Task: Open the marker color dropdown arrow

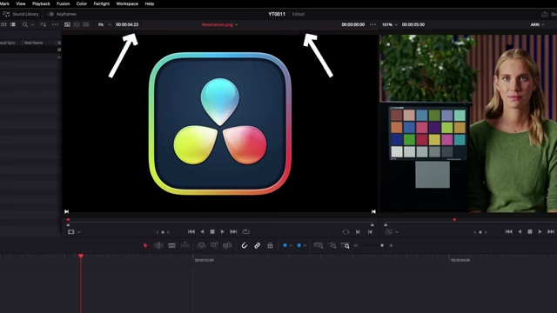Action: tap(305, 245)
